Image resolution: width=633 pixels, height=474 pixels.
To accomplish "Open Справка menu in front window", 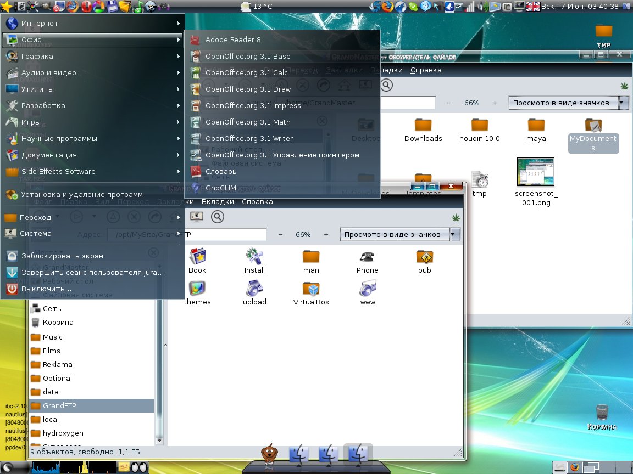I will pos(257,202).
